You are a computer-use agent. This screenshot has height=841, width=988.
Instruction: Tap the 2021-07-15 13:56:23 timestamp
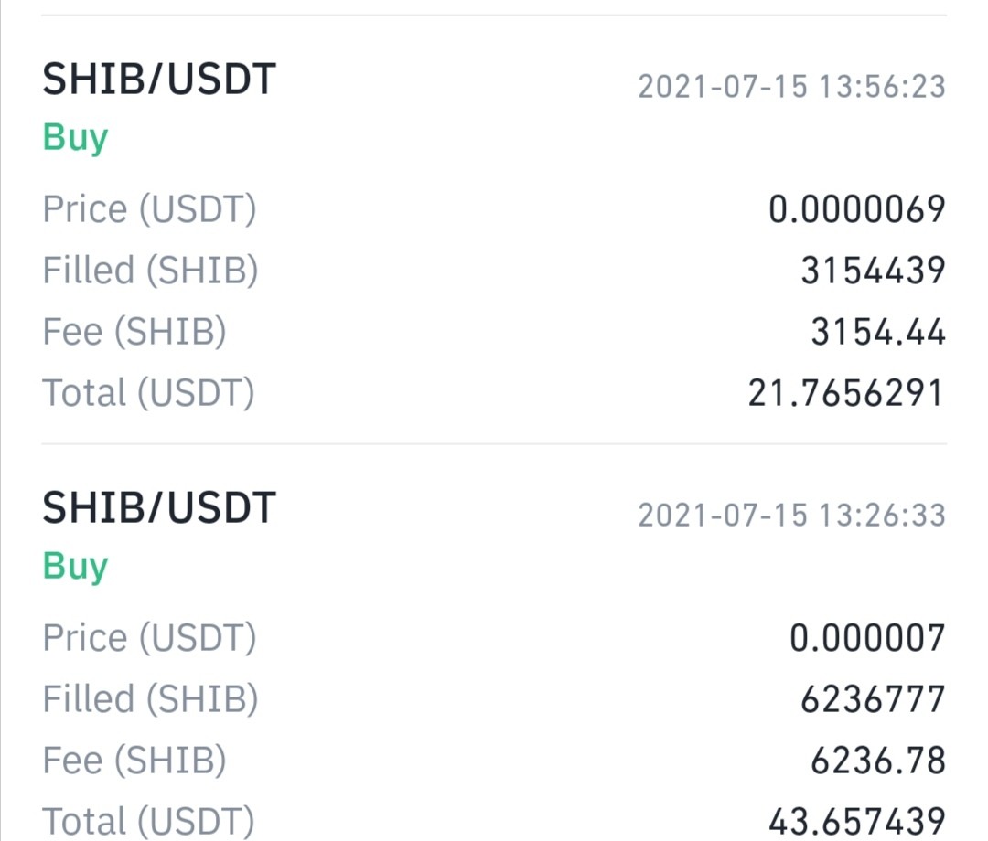coord(792,86)
